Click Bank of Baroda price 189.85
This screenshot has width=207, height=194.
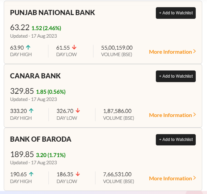coord(22,154)
